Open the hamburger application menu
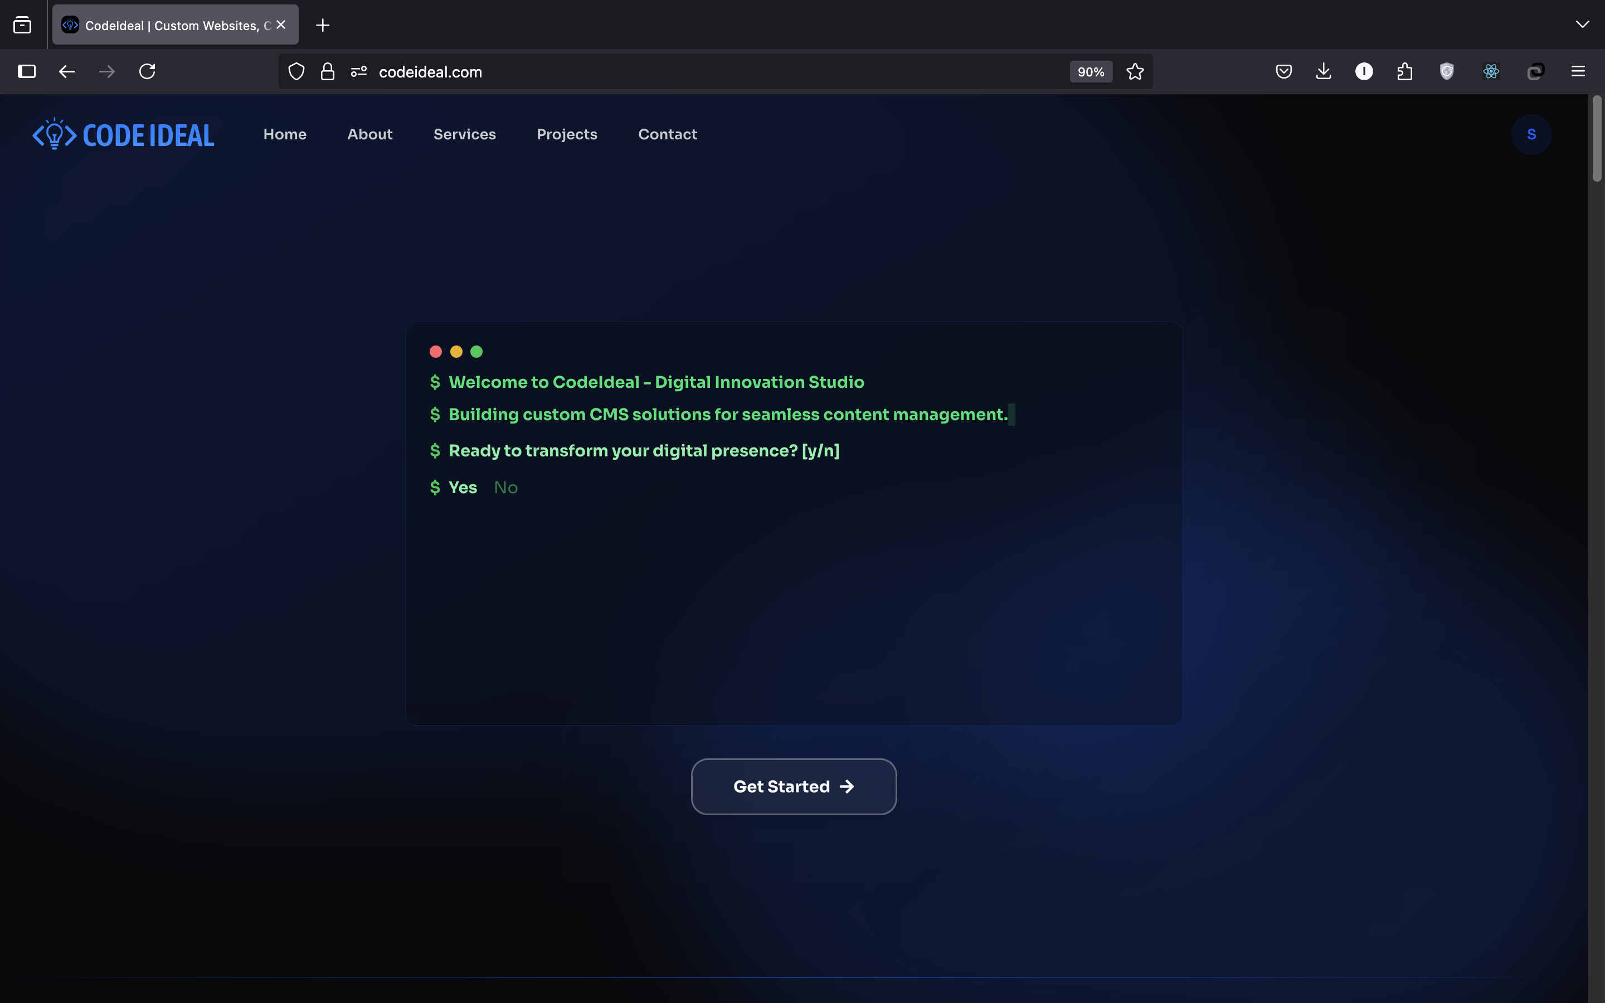This screenshot has height=1003, width=1605. click(x=1578, y=72)
